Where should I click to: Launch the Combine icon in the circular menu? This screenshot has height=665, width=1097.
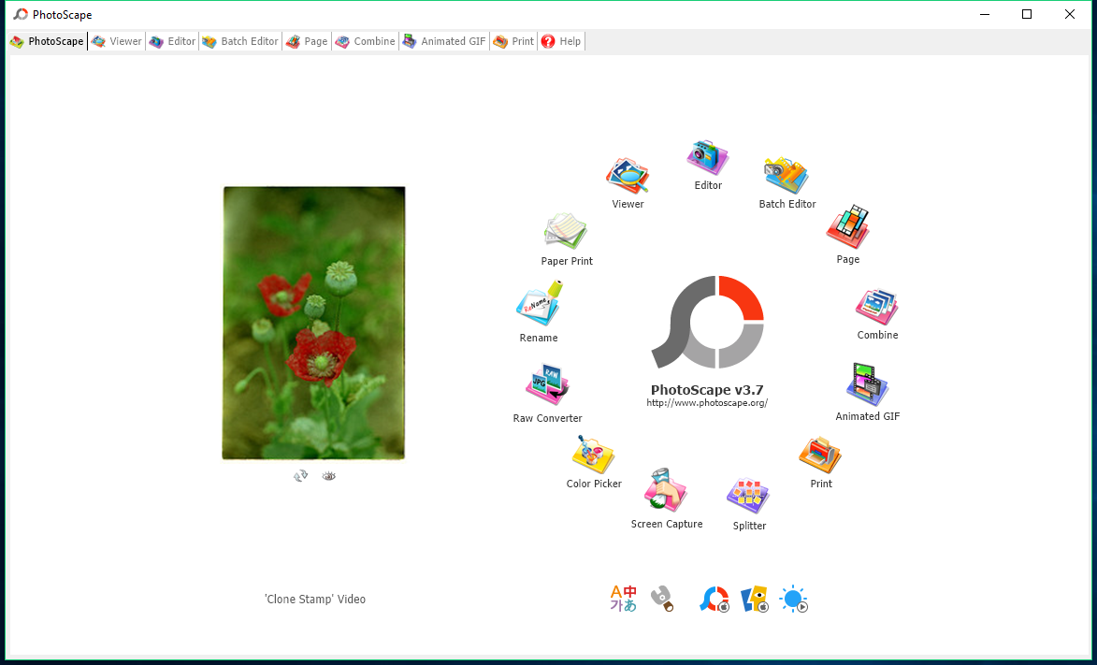[x=877, y=307]
